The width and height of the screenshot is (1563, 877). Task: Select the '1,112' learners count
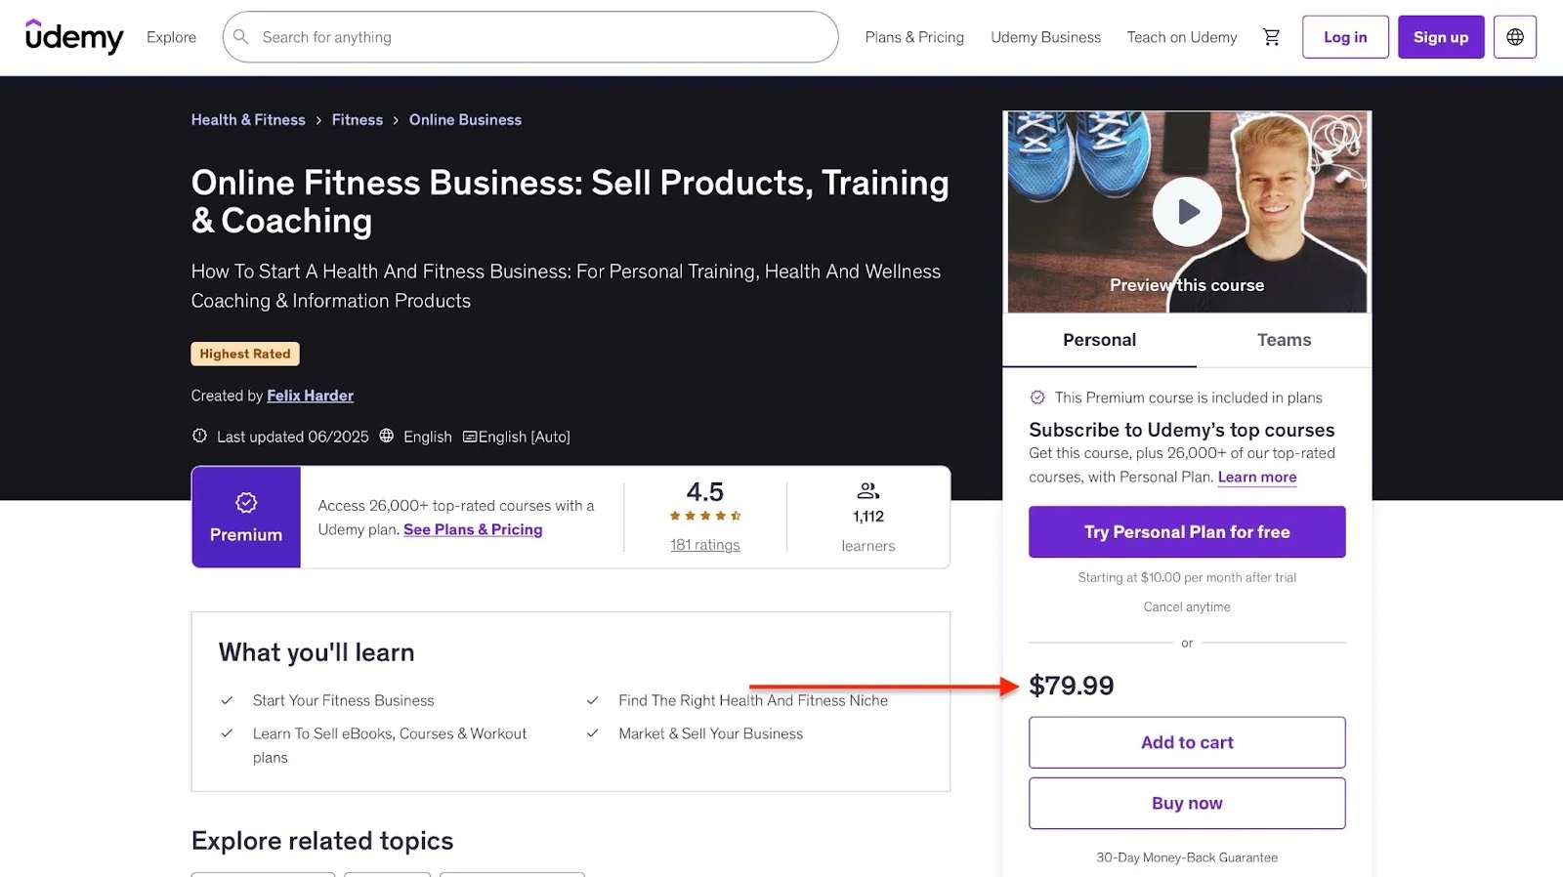pos(868,517)
